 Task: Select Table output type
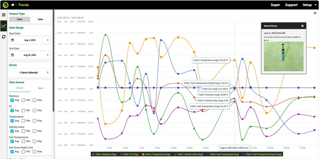pyautogui.click(x=40, y=19)
